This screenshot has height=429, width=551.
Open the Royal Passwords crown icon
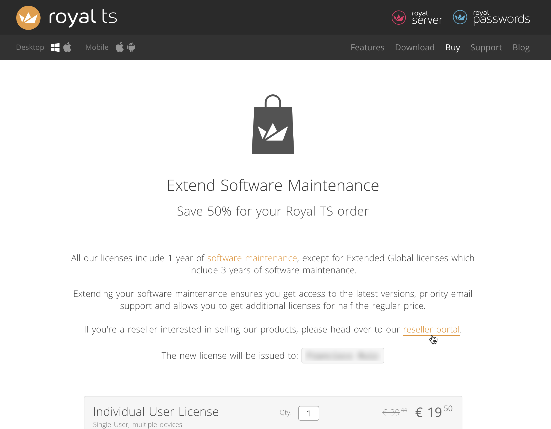(x=460, y=17)
